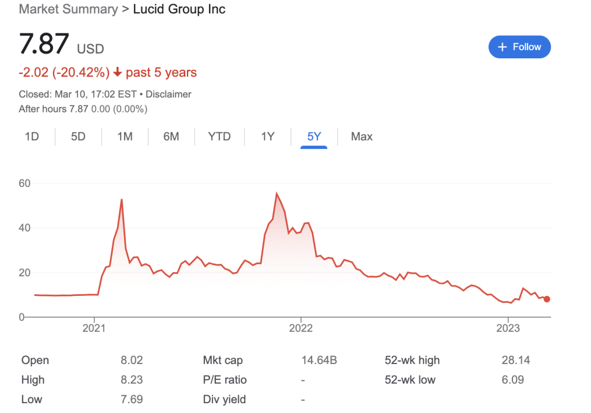Click the plus icon on Follow
The height and width of the screenshot is (413, 591).
click(x=502, y=47)
